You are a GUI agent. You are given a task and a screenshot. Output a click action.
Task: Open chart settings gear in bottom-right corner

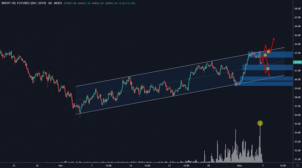pyautogui.click(x=297, y=165)
